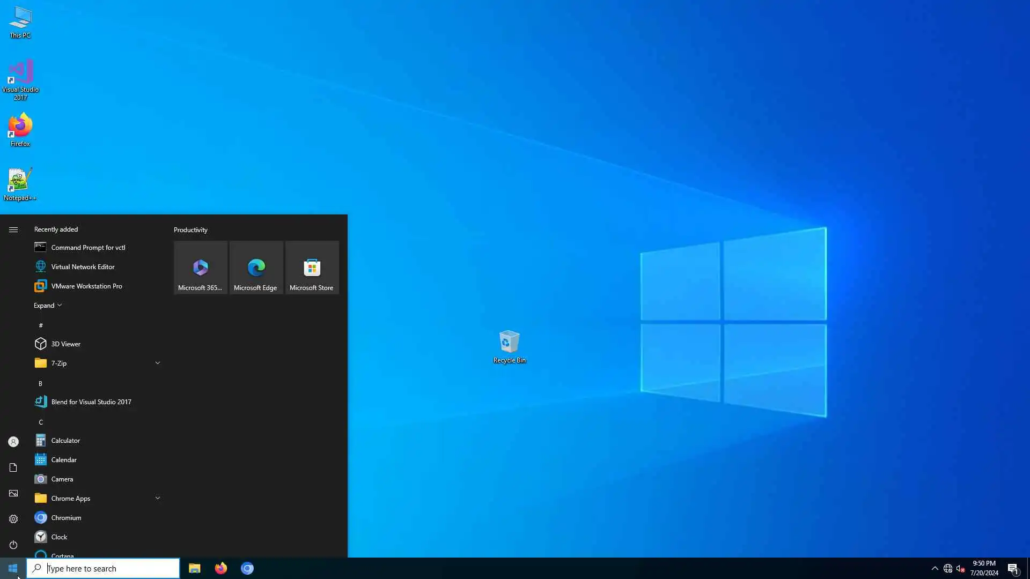The width and height of the screenshot is (1030, 579).
Task: Open Settings gear in Start sidebar
Action: [x=13, y=519]
